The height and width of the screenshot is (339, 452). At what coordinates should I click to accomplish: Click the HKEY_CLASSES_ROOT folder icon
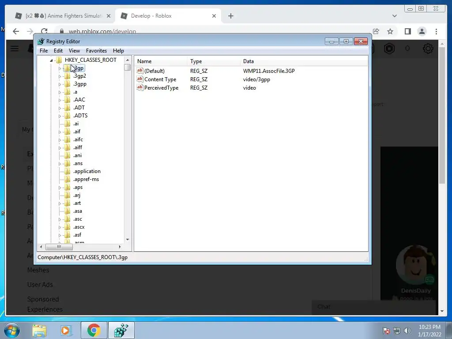[59, 60]
